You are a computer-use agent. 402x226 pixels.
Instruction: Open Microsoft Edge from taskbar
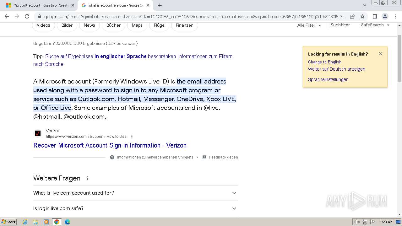pyautogui.click(x=68, y=222)
